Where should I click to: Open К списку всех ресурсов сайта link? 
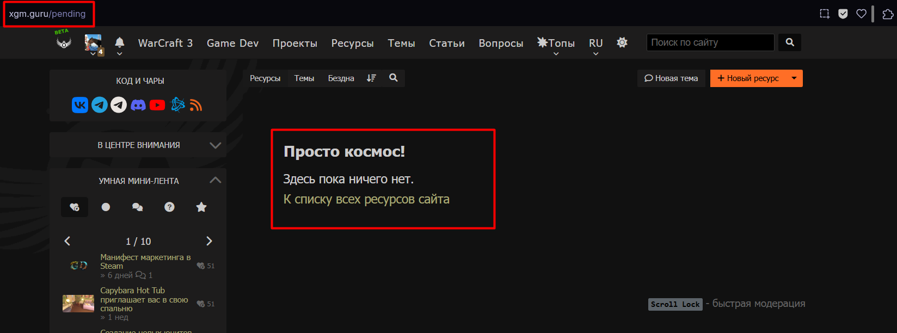(x=366, y=200)
